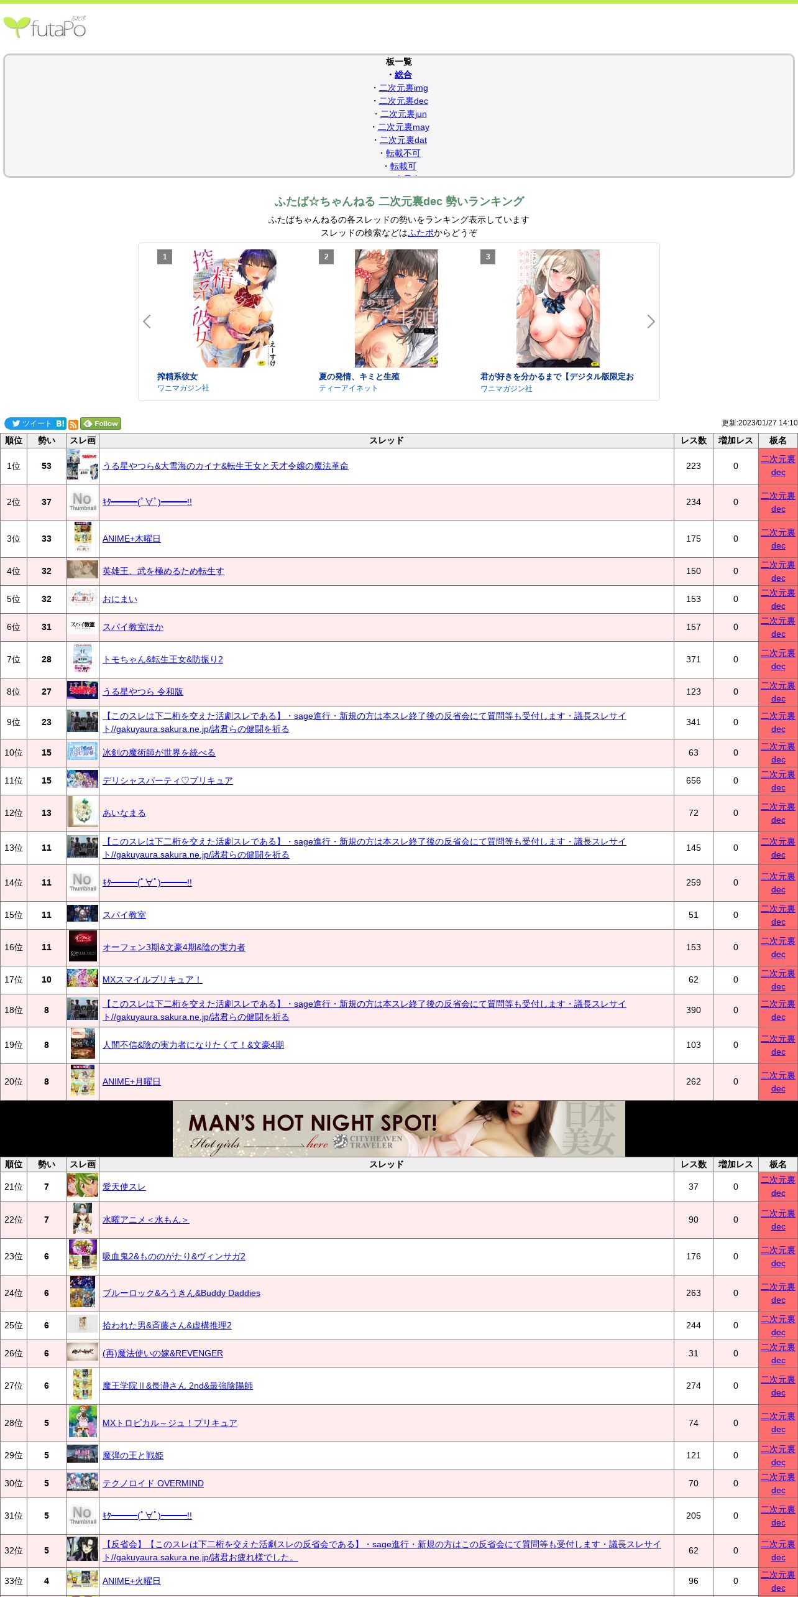Click the futaPo logo
Image resolution: width=798 pixels, height=1597 pixels.
pyautogui.click(x=45, y=27)
